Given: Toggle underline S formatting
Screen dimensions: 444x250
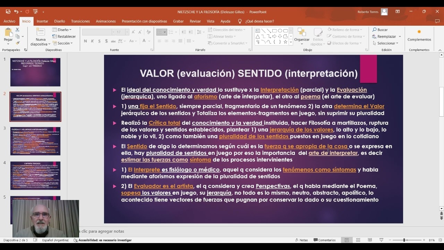Looking at the screenshot, I should (99, 41).
